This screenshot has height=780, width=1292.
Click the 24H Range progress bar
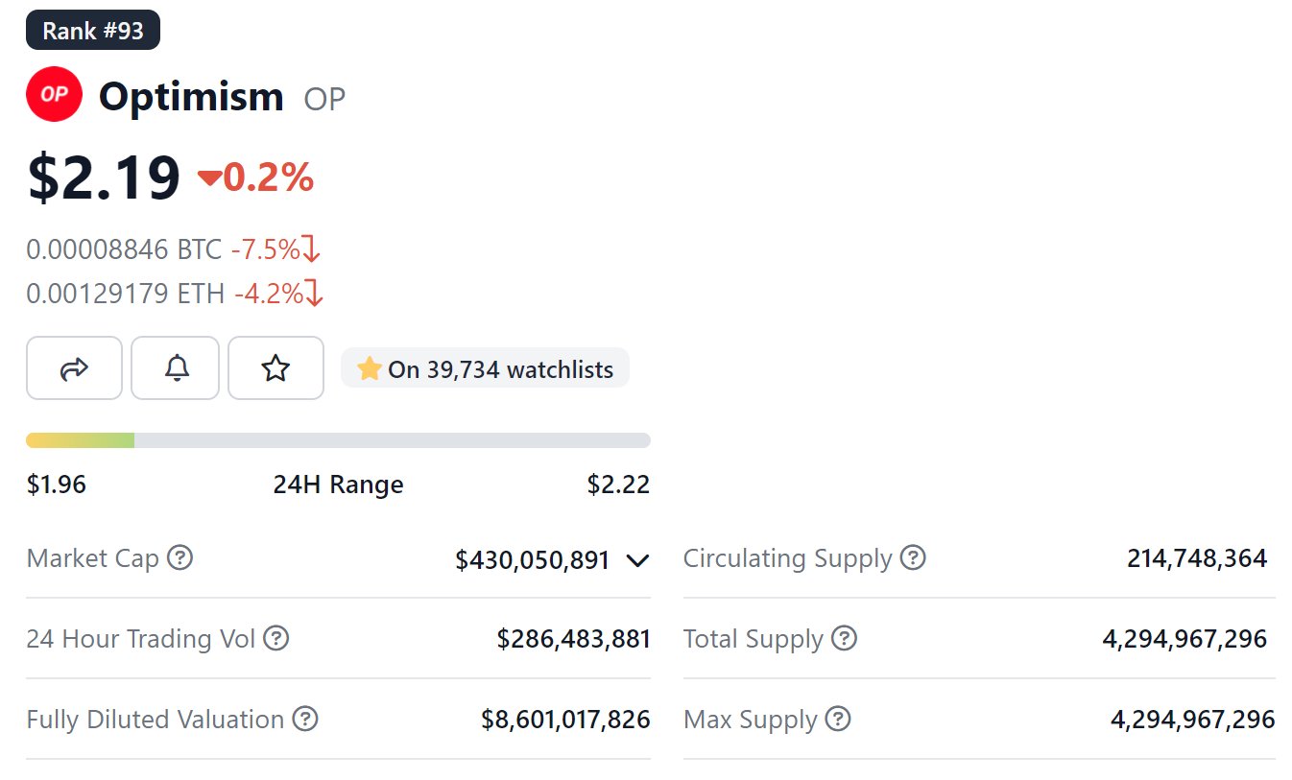(x=338, y=439)
